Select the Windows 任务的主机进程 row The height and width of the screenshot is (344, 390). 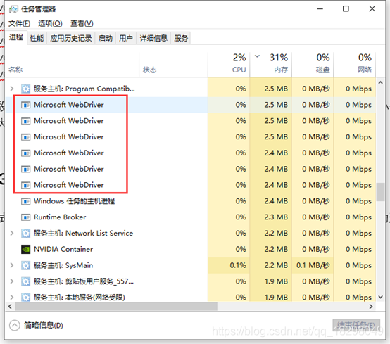point(191,201)
